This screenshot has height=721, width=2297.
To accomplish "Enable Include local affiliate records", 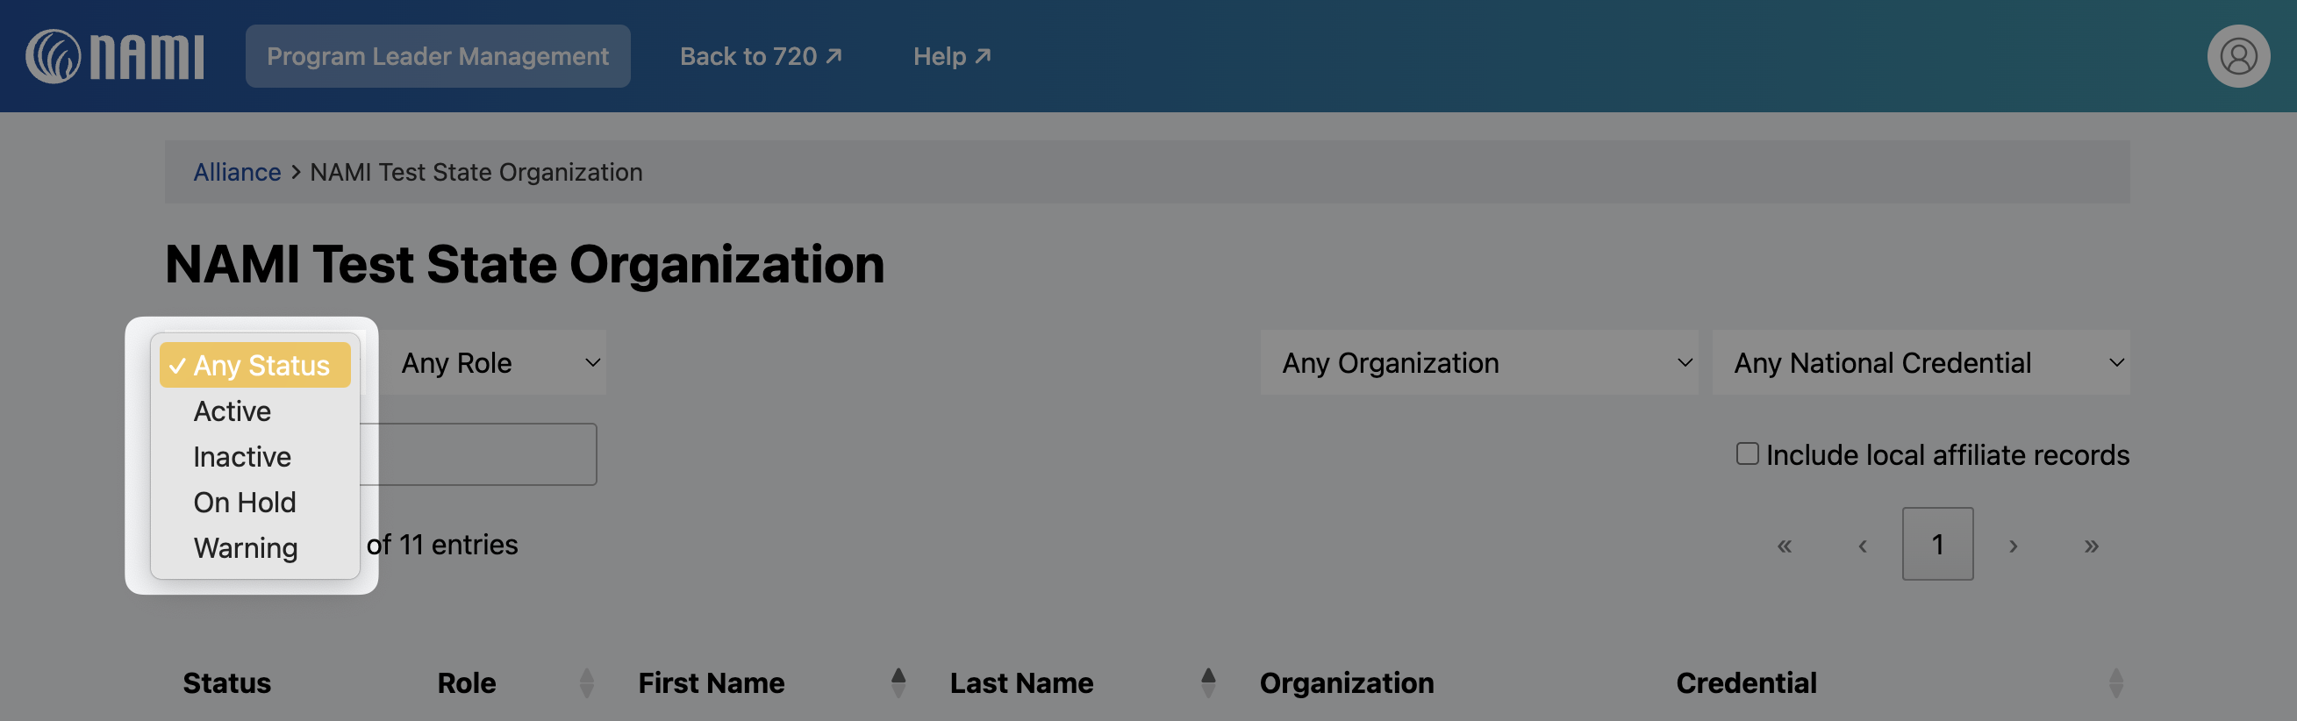I will pyautogui.click(x=1747, y=454).
